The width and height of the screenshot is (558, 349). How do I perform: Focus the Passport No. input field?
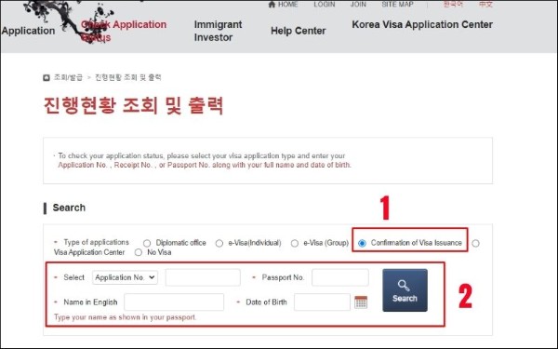click(340, 277)
